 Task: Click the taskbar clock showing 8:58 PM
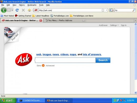(131, 100)
